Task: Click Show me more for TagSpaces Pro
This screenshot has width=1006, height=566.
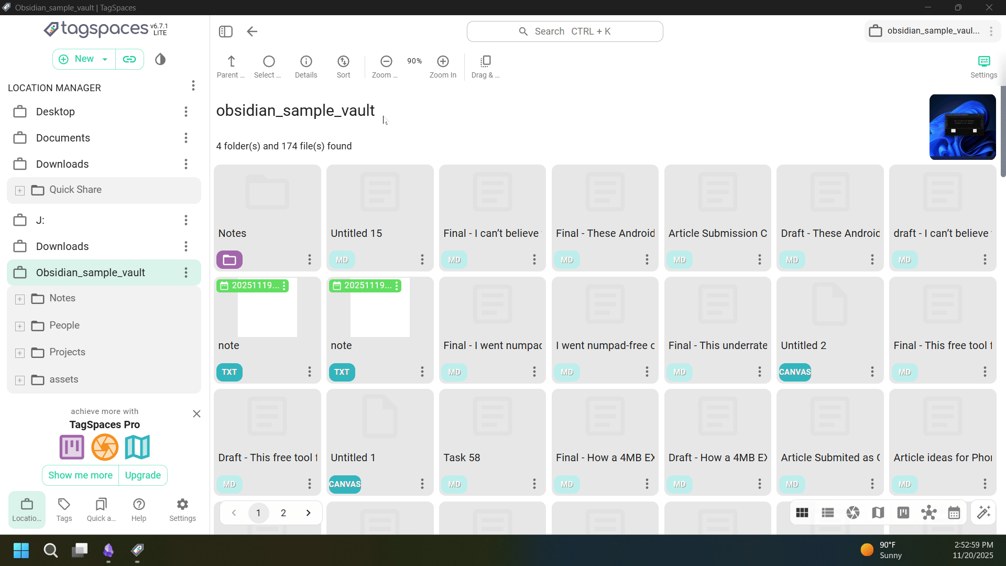Action: [80, 475]
